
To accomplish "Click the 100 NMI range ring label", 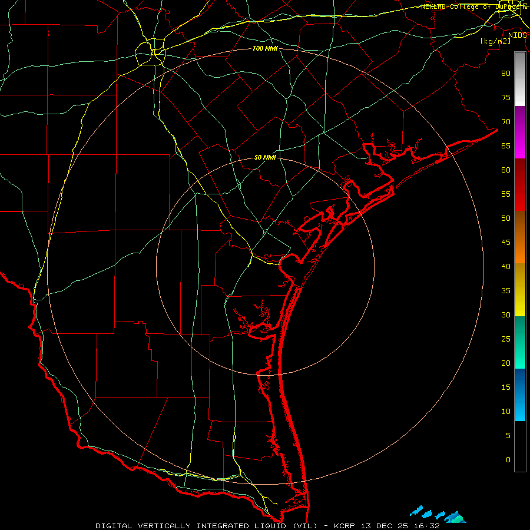I will tap(265, 49).
